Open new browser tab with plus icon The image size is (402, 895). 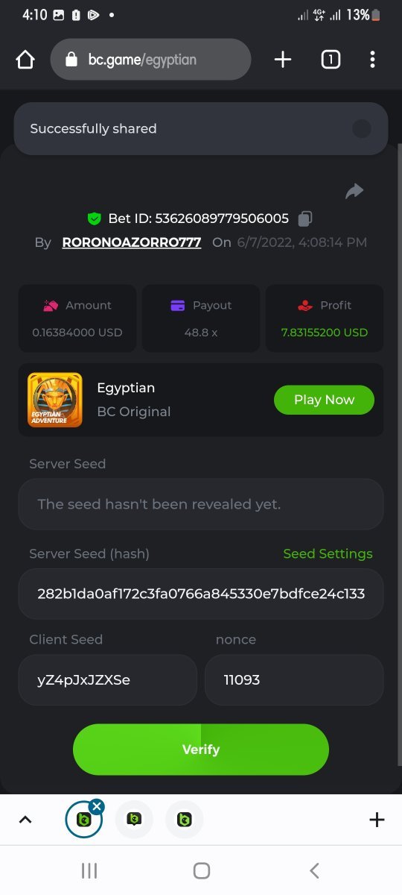point(283,60)
